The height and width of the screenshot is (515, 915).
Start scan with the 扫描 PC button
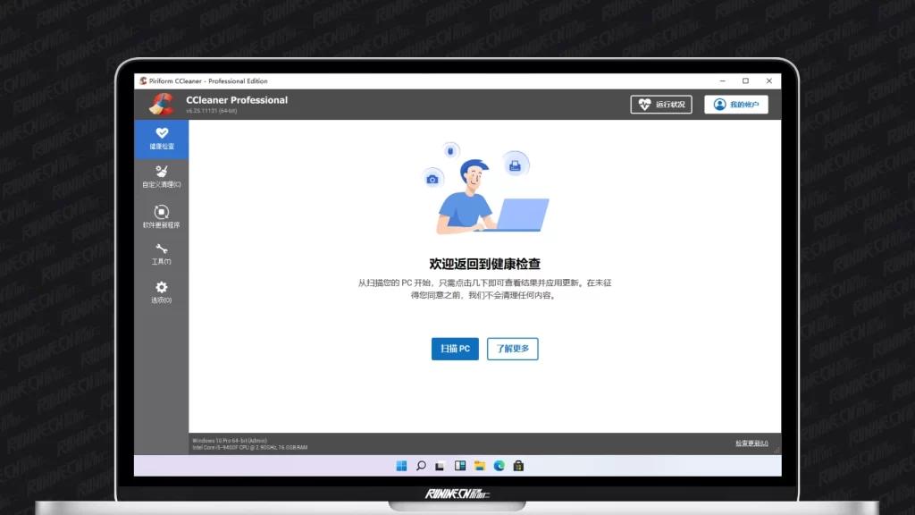(455, 349)
